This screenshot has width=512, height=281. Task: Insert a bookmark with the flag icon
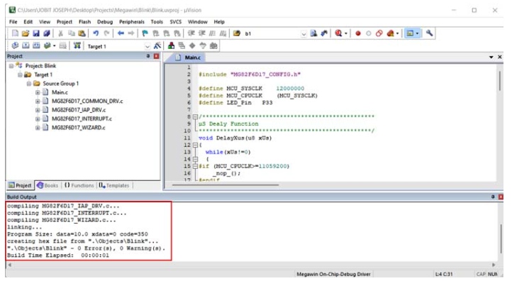click(145, 33)
